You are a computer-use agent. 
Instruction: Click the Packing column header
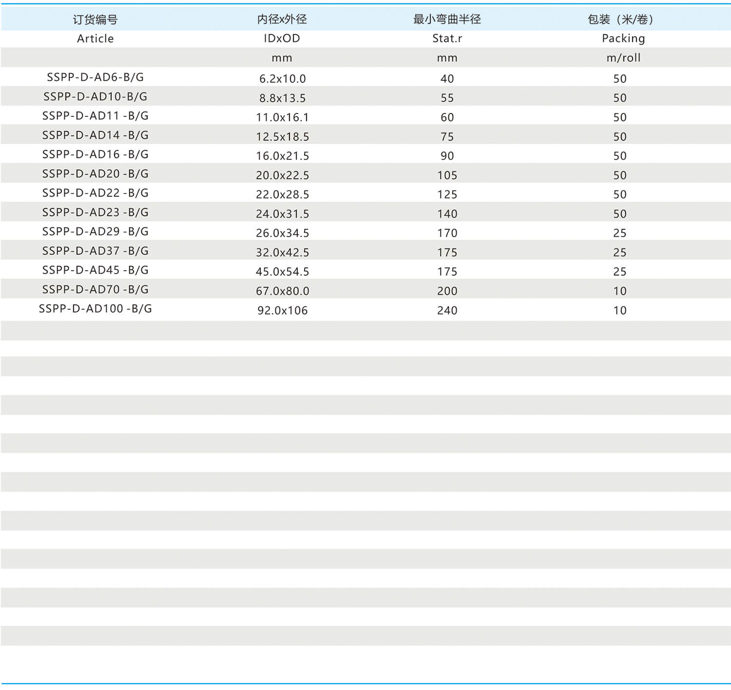(x=623, y=38)
